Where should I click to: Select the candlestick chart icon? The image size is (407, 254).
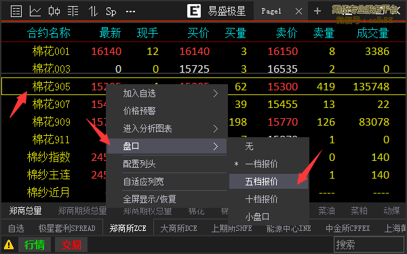point(54,12)
